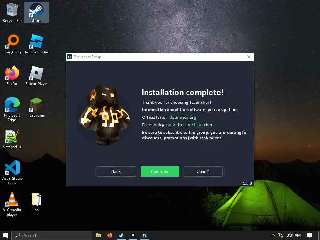Click the TL logo in Setup title bar
The height and width of the screenshot is (240, 320).
click(70, 57)
